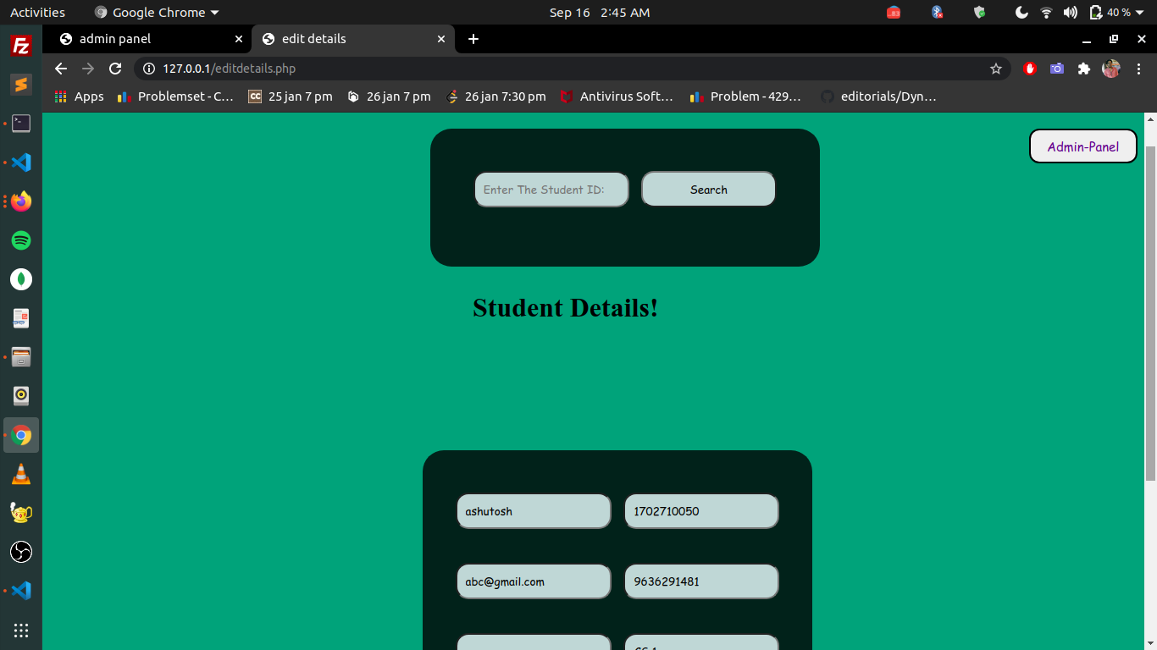Viewport: 1157px width, 650px height.
Task: Reload the current page
Action: click(x=116, y=69)
